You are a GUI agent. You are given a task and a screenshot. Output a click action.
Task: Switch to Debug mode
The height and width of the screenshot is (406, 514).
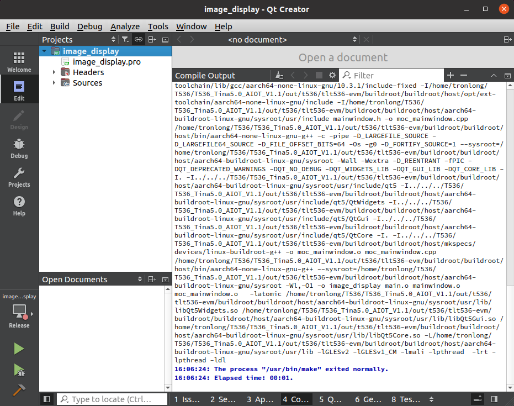[19, 148]
